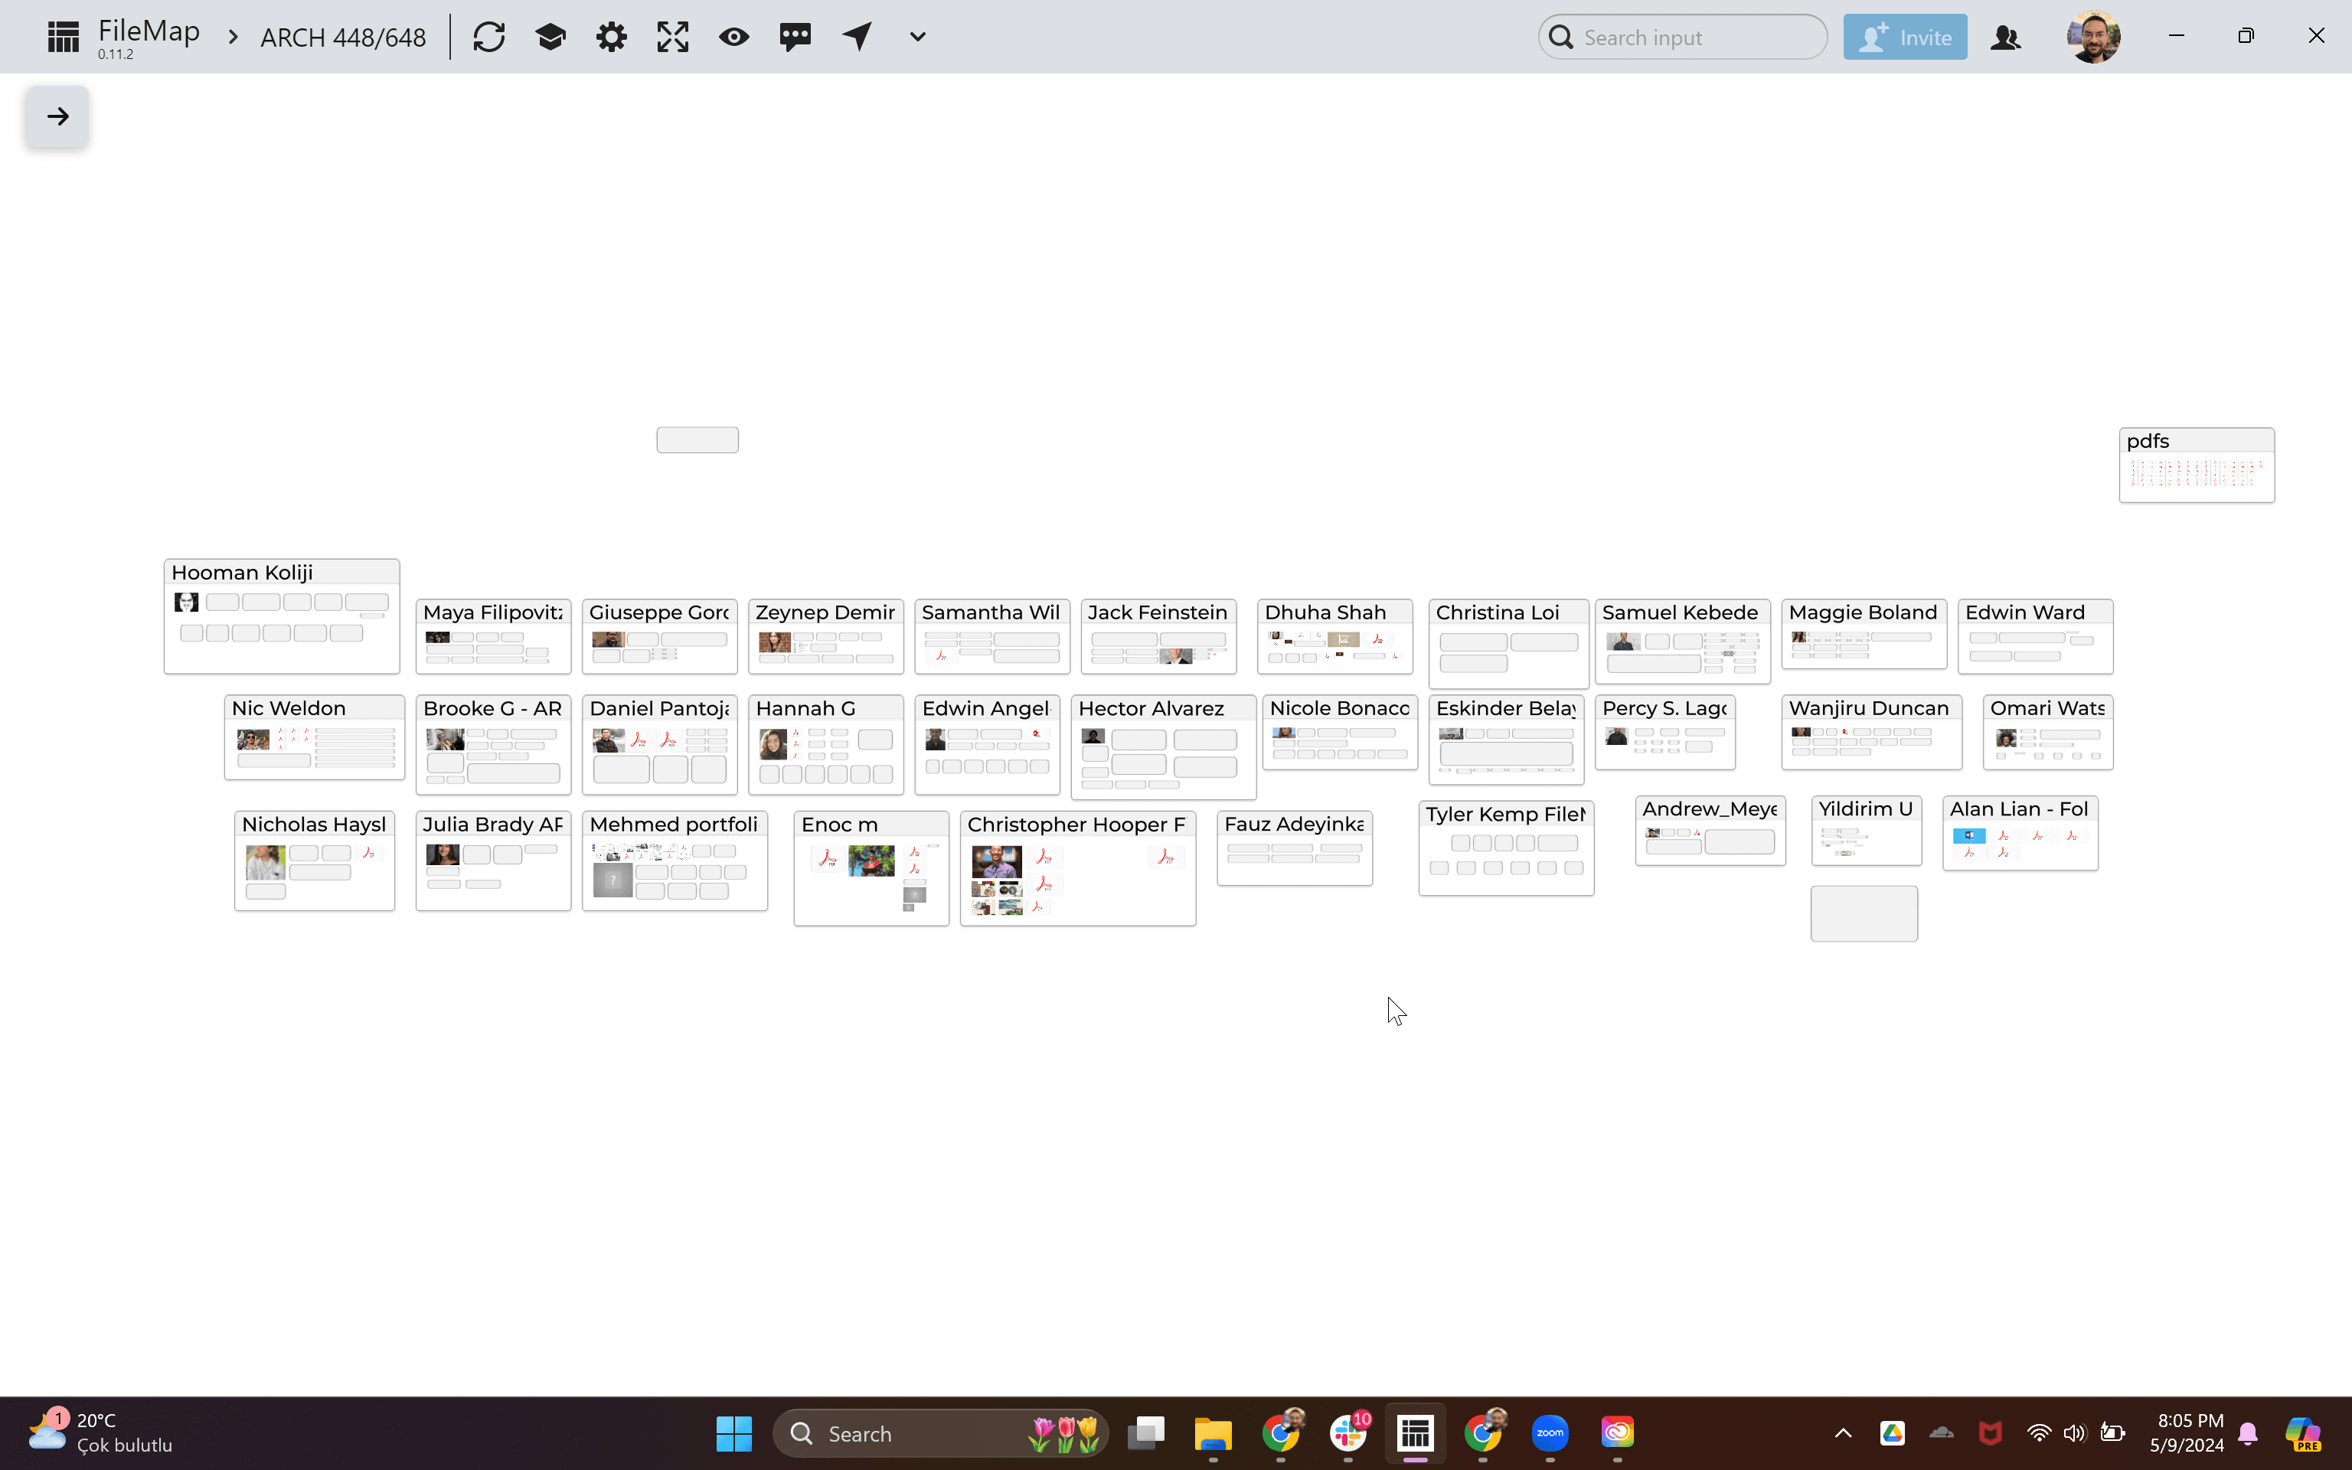This screenshot has width=2352, height=1470.
Task: Click the refresh icon in toolbar
Action: pyautogui.click(x=489, y=37)
